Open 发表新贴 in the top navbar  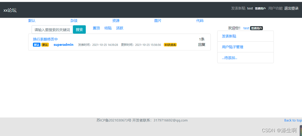(x=238, y=8)
